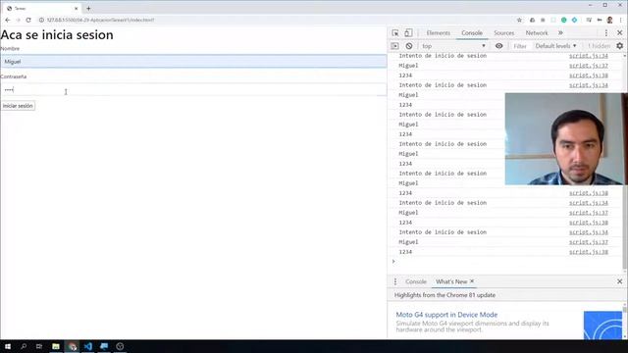Switch to the Console tab
This screenshot has height=353, width=628.
pos(472,32)
